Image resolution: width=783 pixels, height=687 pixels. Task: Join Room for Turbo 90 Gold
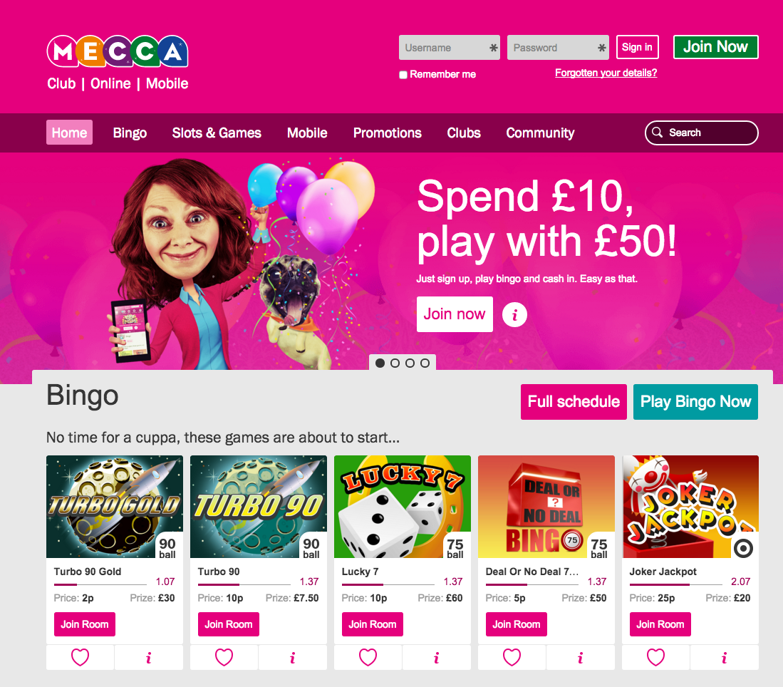click(x=84, y=624)
